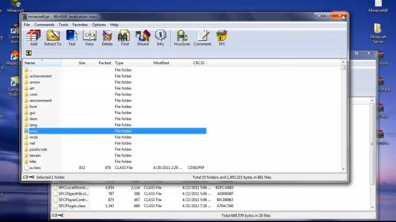Click the Delete toolbar icon
Screen dimensions: 396x222
point(107,38)
